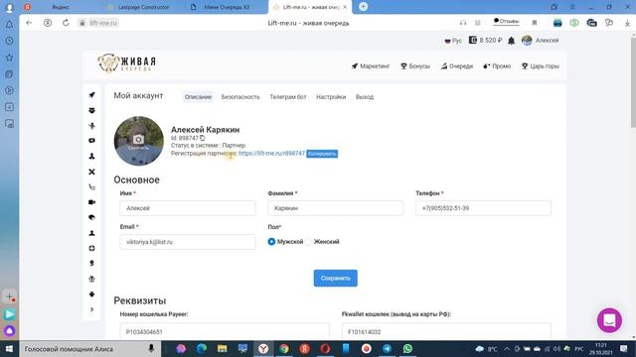Switch to the Безопасность tab
Screen dimensions: 636x357
tap(240, 97)
